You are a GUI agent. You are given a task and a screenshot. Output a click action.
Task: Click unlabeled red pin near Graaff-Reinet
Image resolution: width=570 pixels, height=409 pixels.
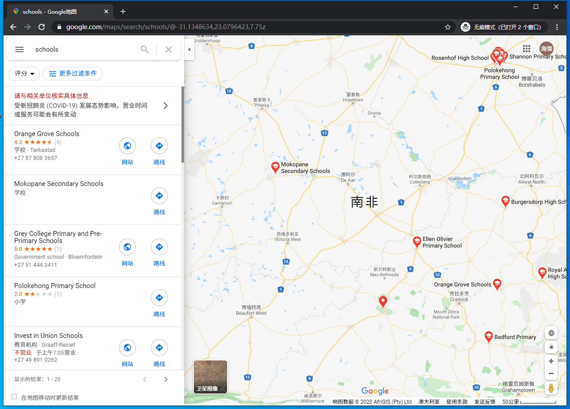(383, 302)
